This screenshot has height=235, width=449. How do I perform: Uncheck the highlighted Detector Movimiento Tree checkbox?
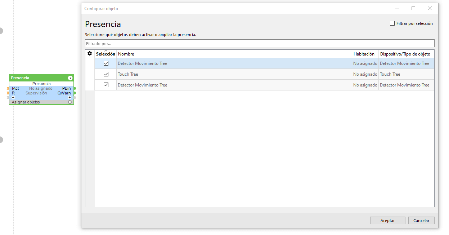point(106,63)
